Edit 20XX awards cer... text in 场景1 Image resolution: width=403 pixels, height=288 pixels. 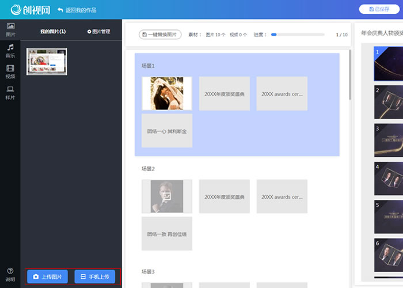point(282,93)
